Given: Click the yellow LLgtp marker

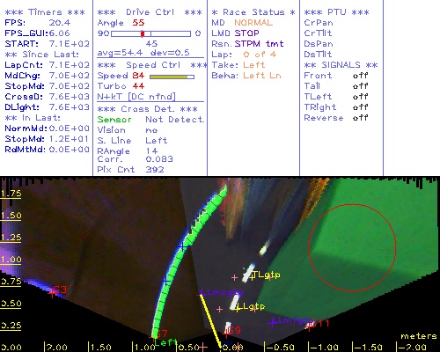Looking at the screenshot, I should coord(238,308).
